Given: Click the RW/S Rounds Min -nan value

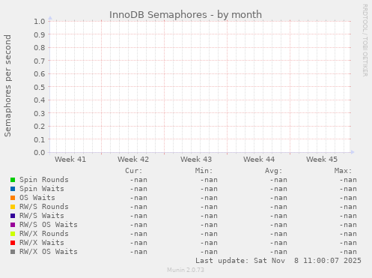Looking at the screenshot, I should point(209,207).
